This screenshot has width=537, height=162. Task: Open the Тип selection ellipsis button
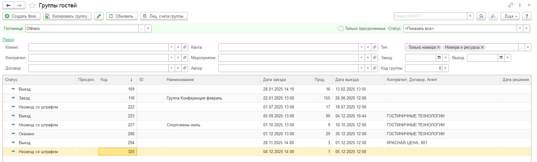pos(521,47)
